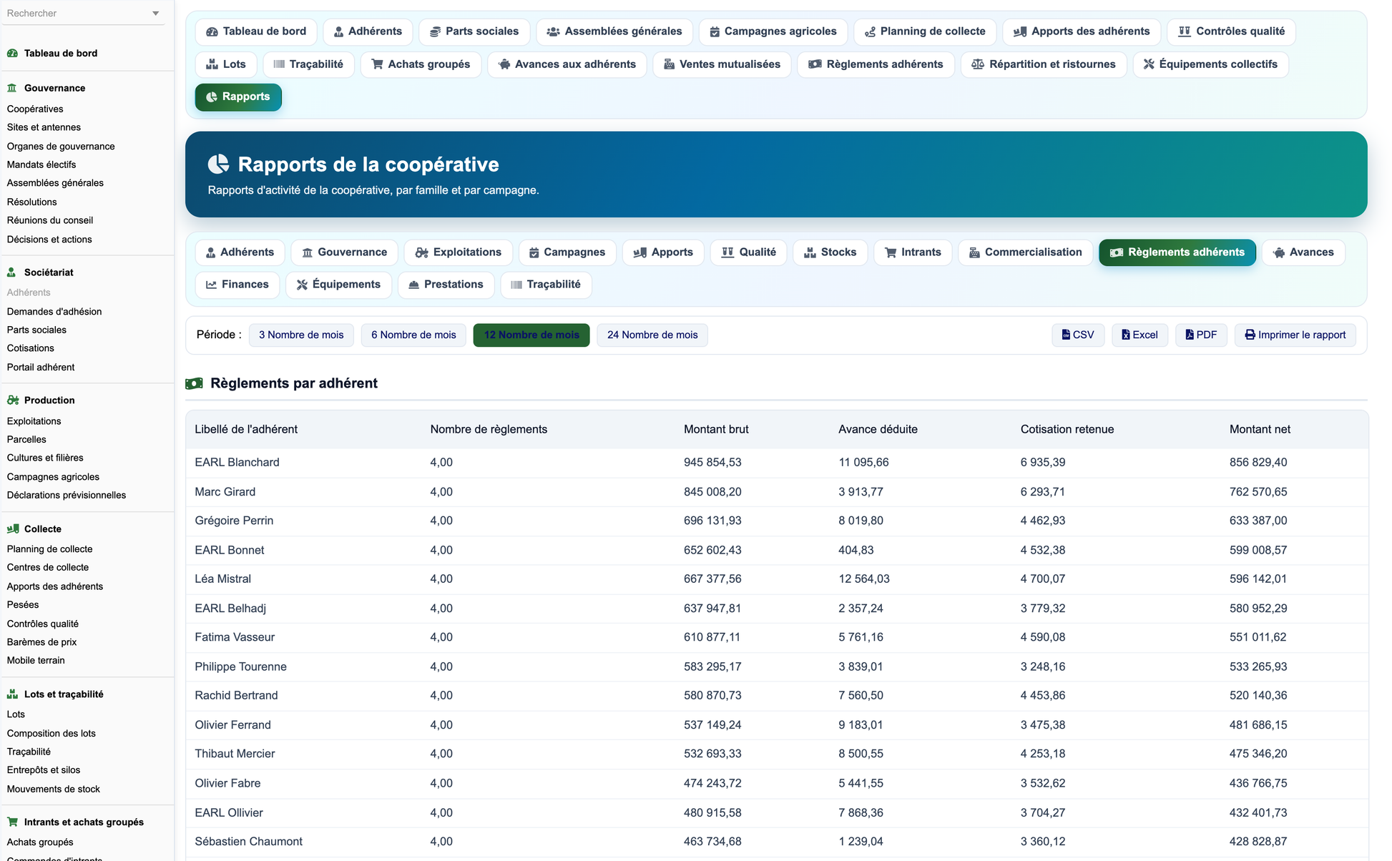The image size is (1392, 861).
Task: Open the Barèmes de prix sidebar link
Action: [41, 642]
